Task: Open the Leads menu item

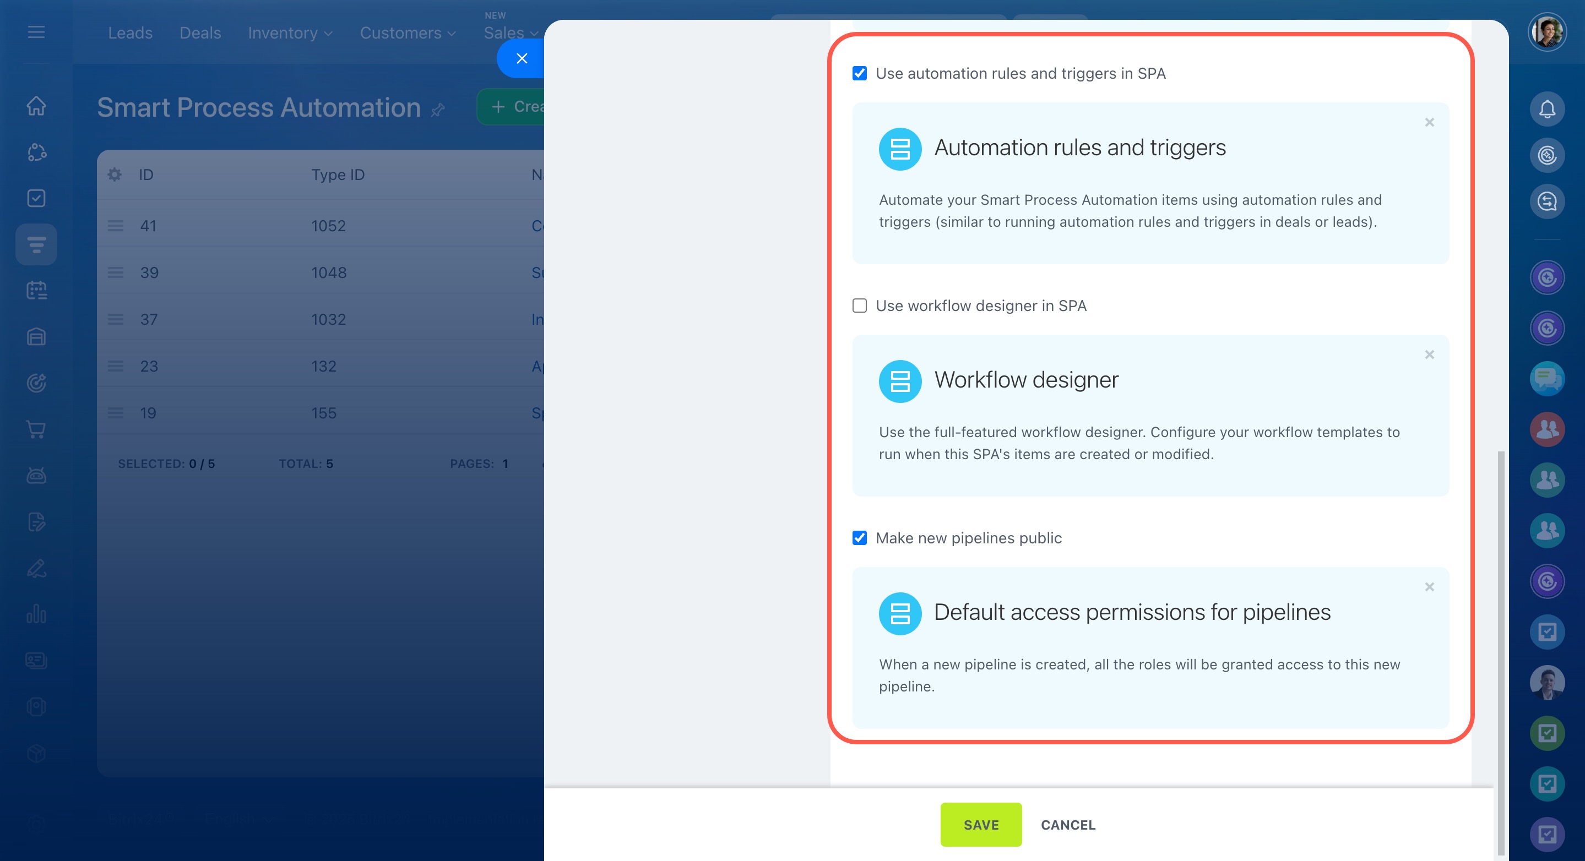Action: tap(130, 33)
